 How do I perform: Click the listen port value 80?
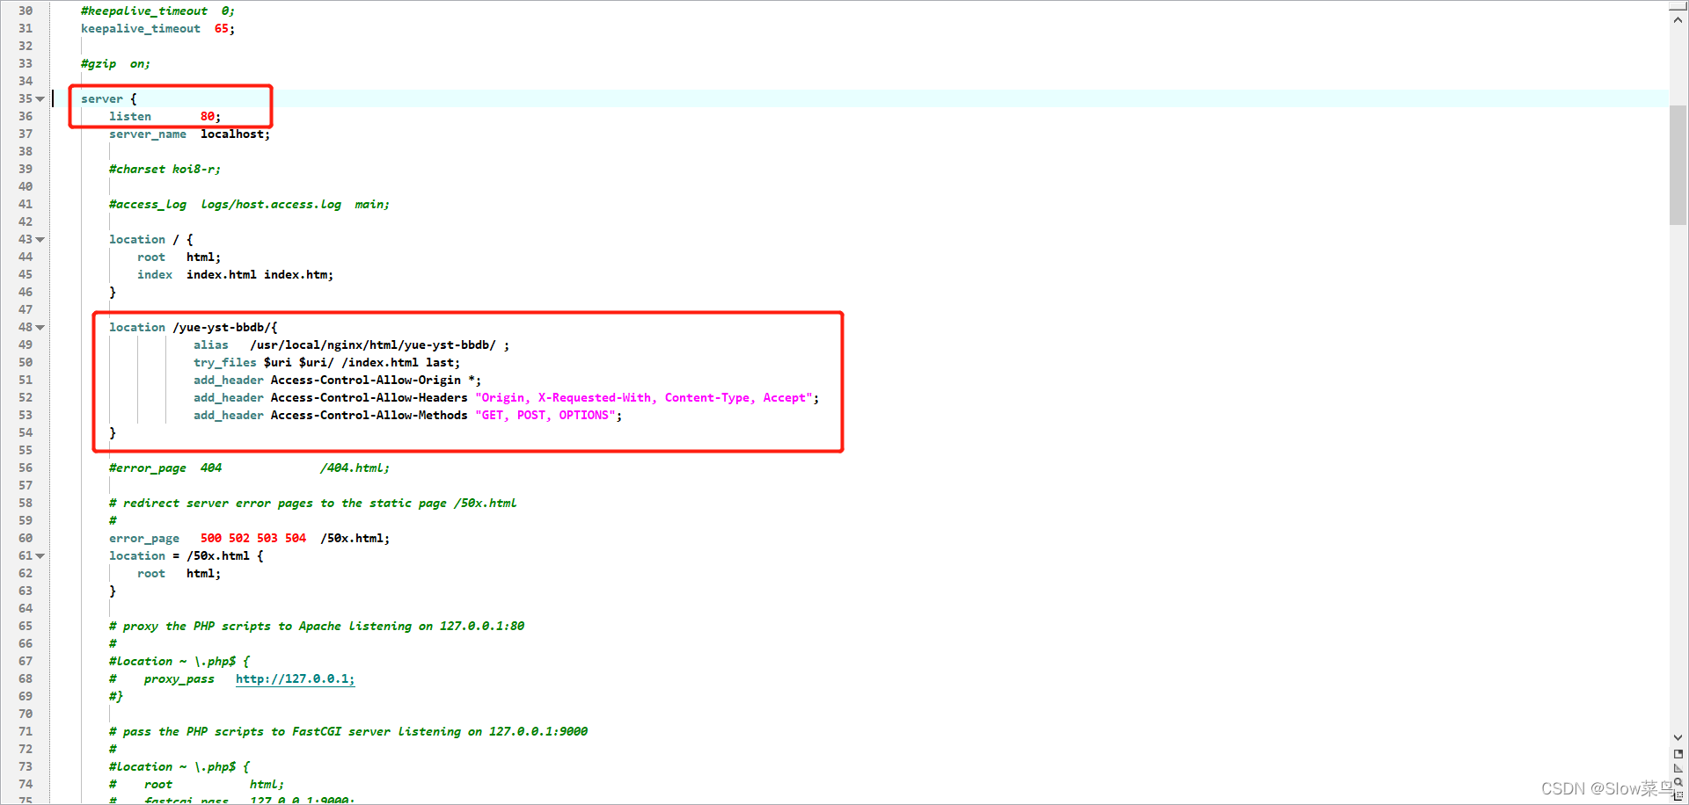pyautogui.click(x=208, y=117)
